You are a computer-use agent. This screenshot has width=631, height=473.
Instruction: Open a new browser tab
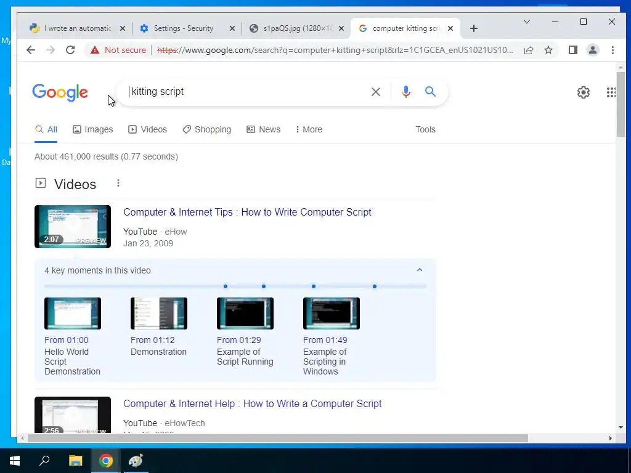pyautogui.click(x=474, y=28)
